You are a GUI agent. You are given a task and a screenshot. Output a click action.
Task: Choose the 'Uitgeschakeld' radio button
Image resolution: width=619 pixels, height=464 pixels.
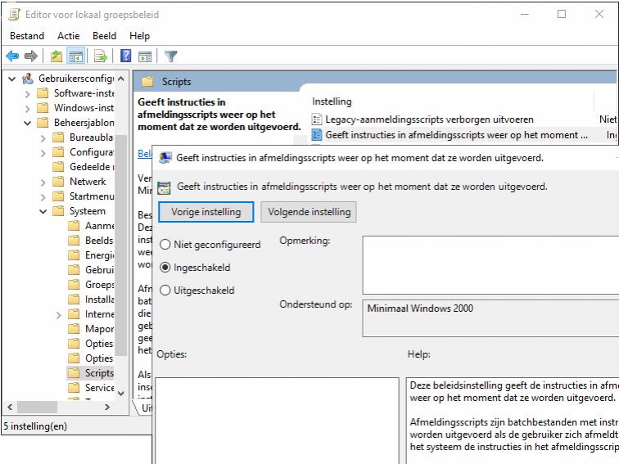click(x=165, y=291)
